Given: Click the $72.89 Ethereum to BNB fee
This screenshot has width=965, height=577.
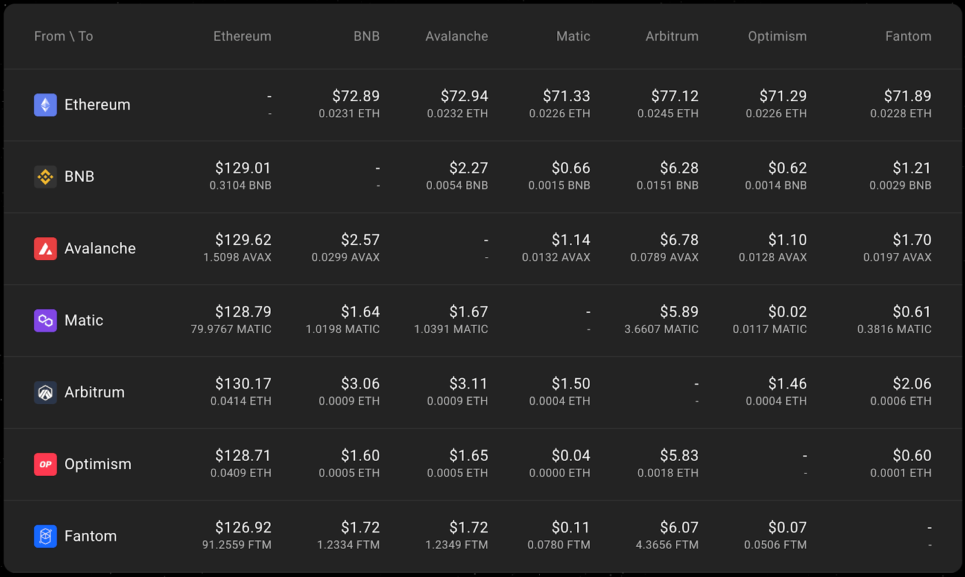Looking at the screenshot, I should 356,96.
